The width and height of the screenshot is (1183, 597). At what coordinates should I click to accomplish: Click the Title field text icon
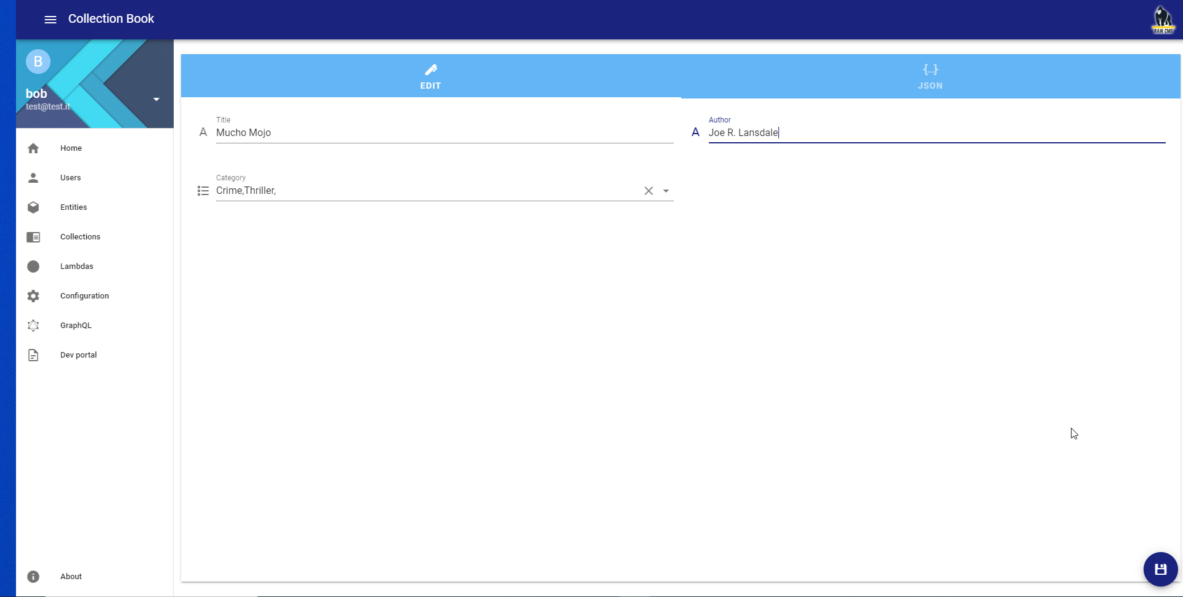(x=203, y=132)
